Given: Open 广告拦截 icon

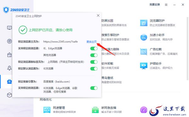Looking at the screenshot, I should (144, 51).
